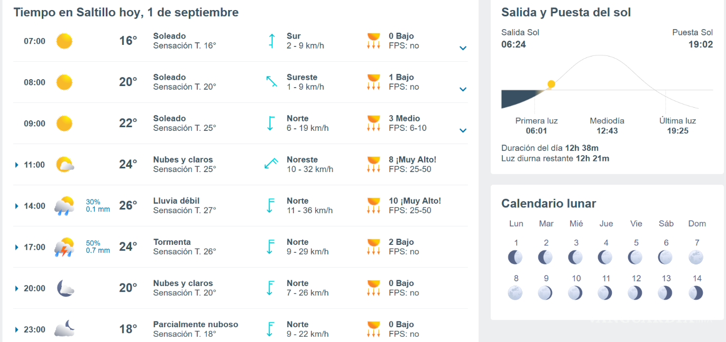Open the 08:00 forecast details chevron
This screenshot has height=342, width=726.
(x=463, y=89)
